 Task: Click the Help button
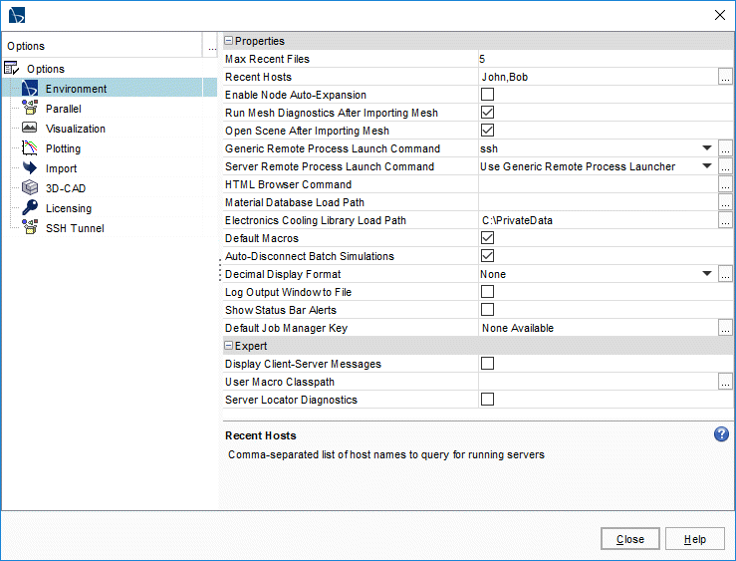[695, 539]
